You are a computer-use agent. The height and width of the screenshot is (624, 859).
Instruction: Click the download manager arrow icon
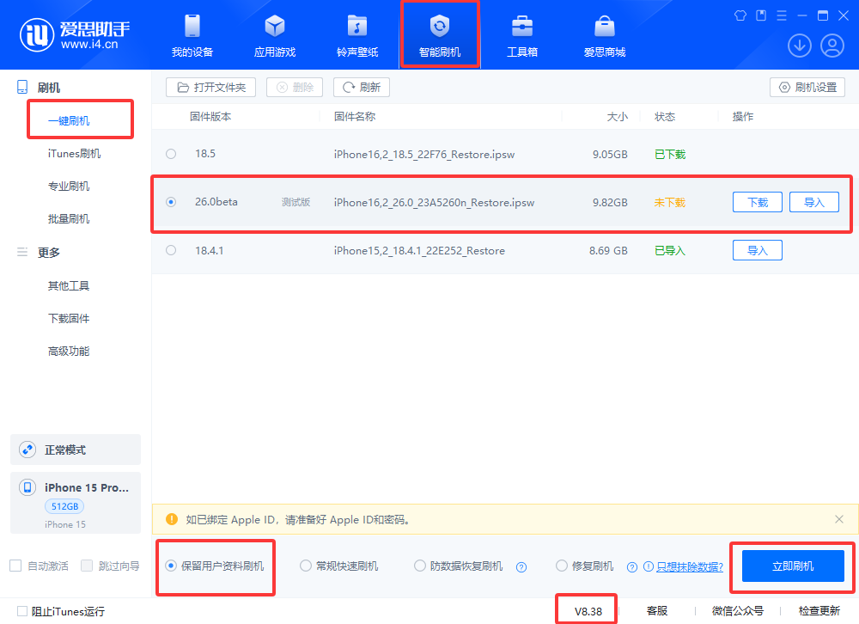(x=799, y=46)
